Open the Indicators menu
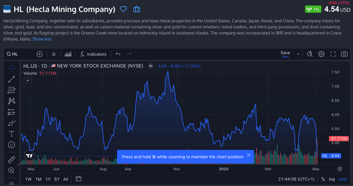The width and height of the screenshot is (353, 186). pyautogui.click(x=93, y=54)
